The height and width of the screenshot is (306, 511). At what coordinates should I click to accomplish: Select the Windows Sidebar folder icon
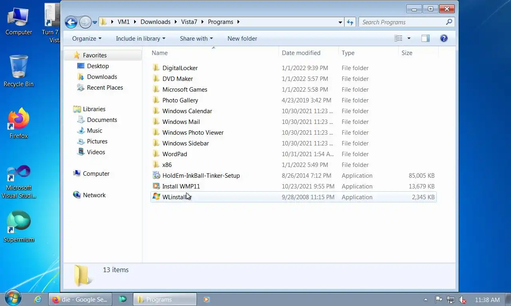tap(156, 143)
